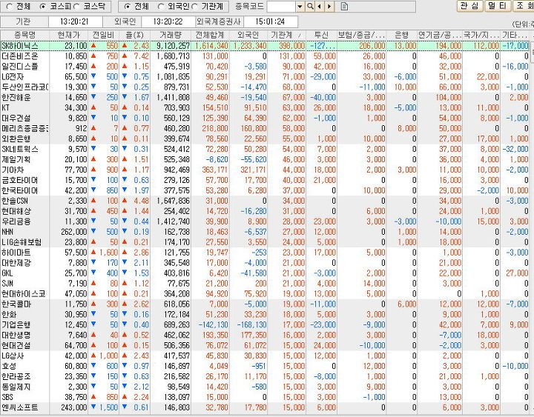Select the 기업은행 stock row
534x417 pixels.
265,325
